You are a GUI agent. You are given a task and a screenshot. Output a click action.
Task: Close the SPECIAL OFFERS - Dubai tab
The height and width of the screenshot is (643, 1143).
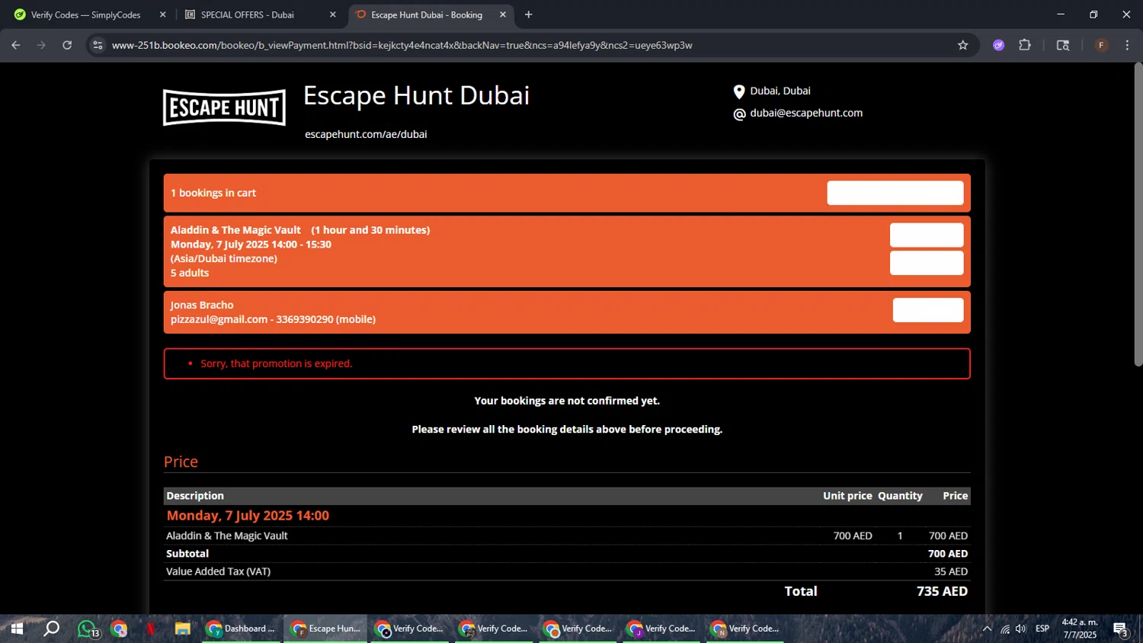pyautogui.click(x=332, y=14)
